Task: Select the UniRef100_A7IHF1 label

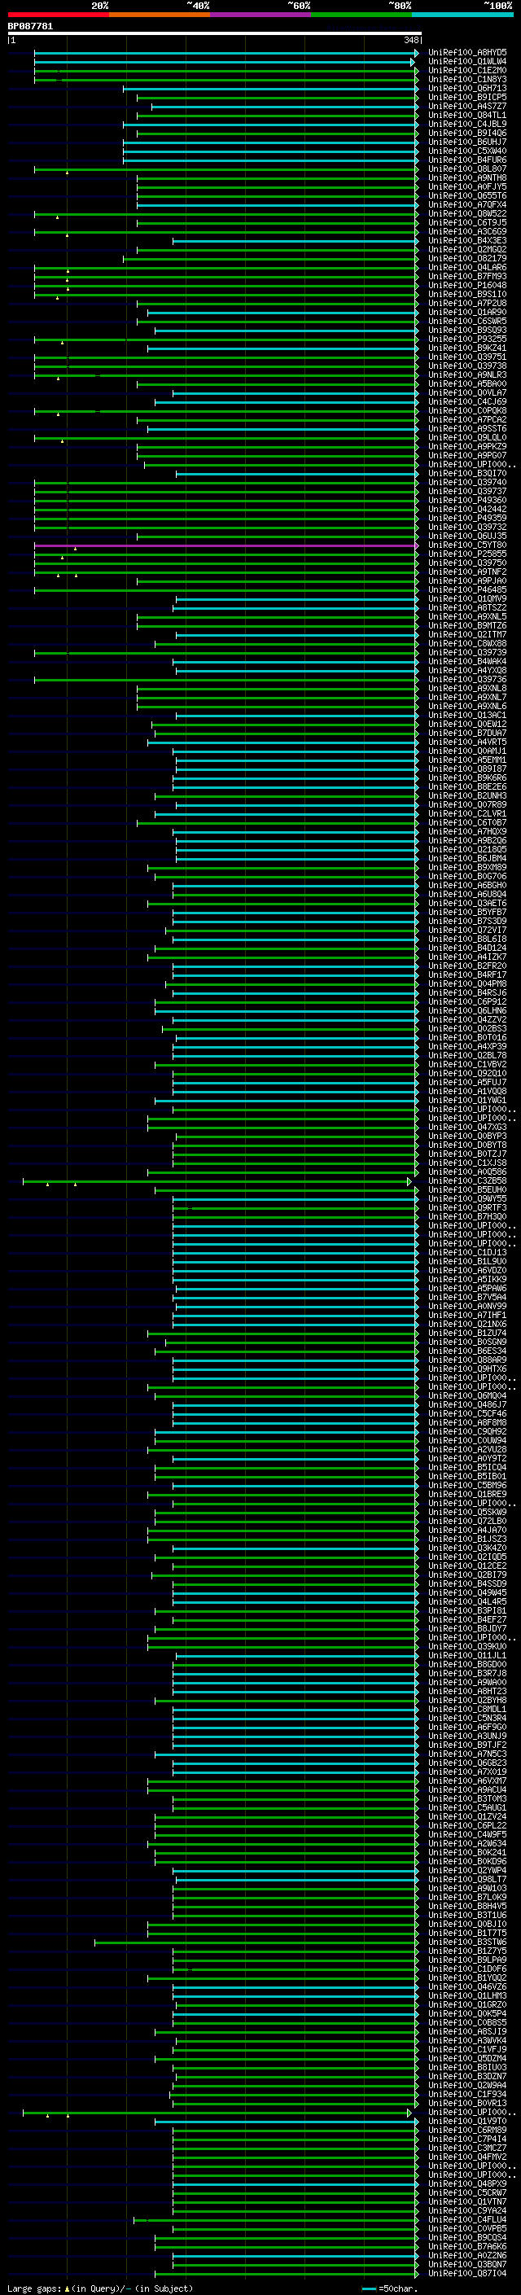Action: point(467,1315)
